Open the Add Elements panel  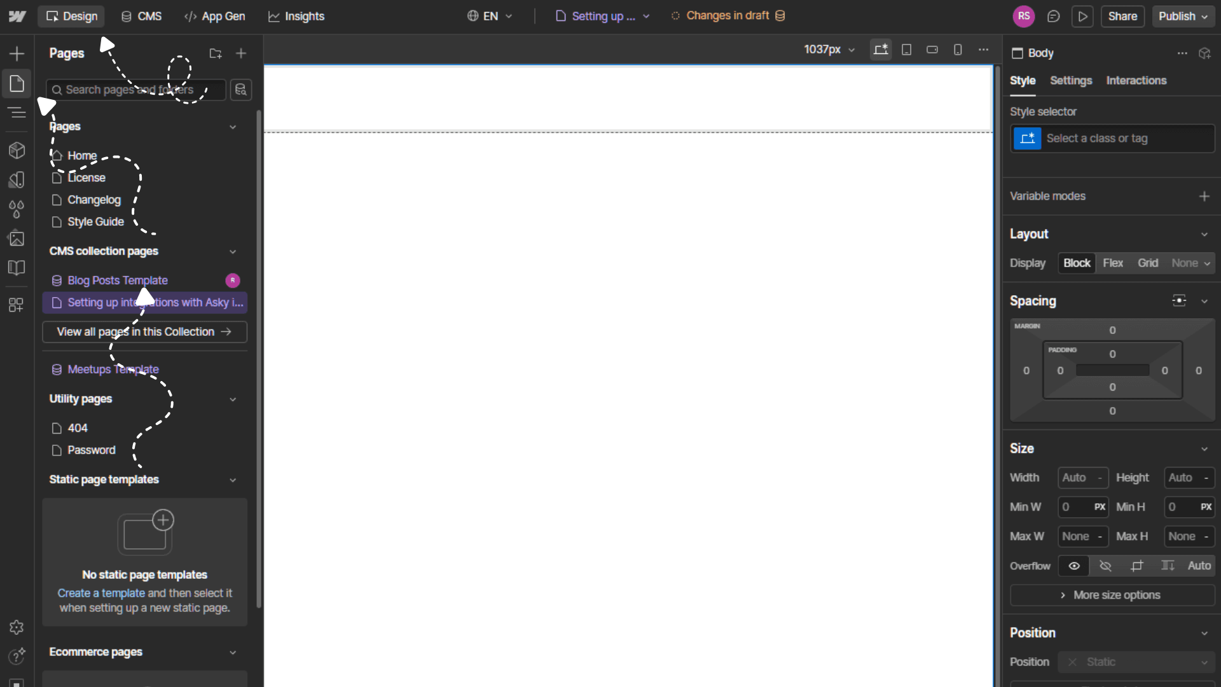pyautogui.click(x=16, y=53)
